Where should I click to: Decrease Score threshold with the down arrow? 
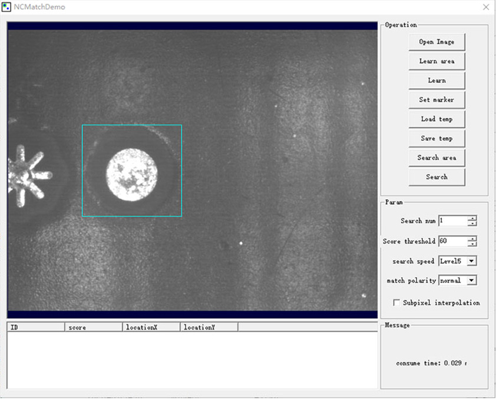[x=472, y=244]
